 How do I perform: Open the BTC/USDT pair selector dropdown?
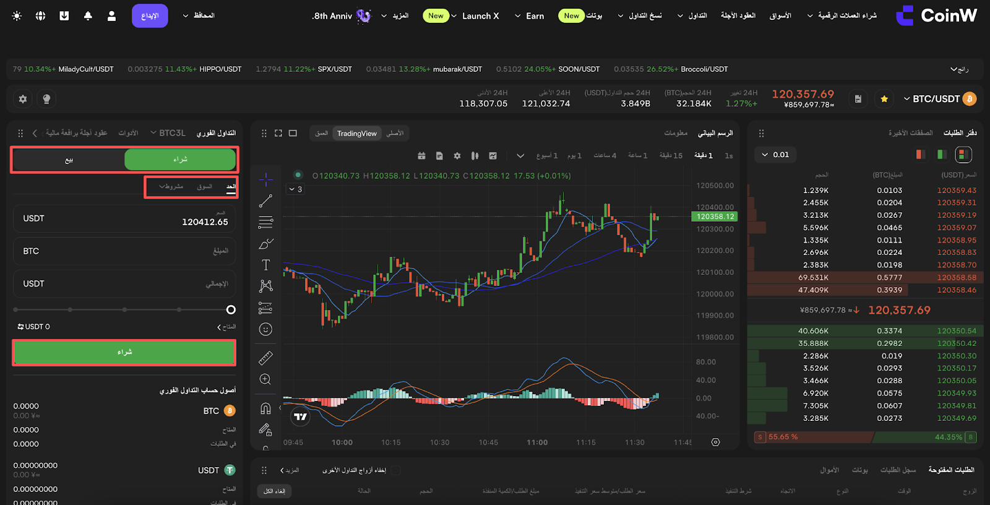(939, 99)
